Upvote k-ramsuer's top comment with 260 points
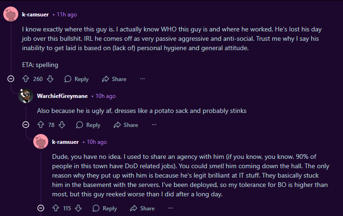The height and width of the screenshot is (216, 343). [26, 79]
